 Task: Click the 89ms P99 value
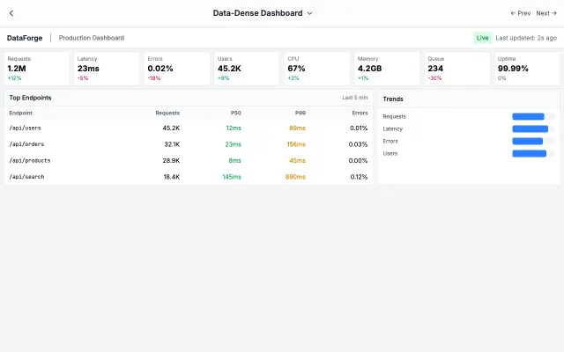(298, 128)
